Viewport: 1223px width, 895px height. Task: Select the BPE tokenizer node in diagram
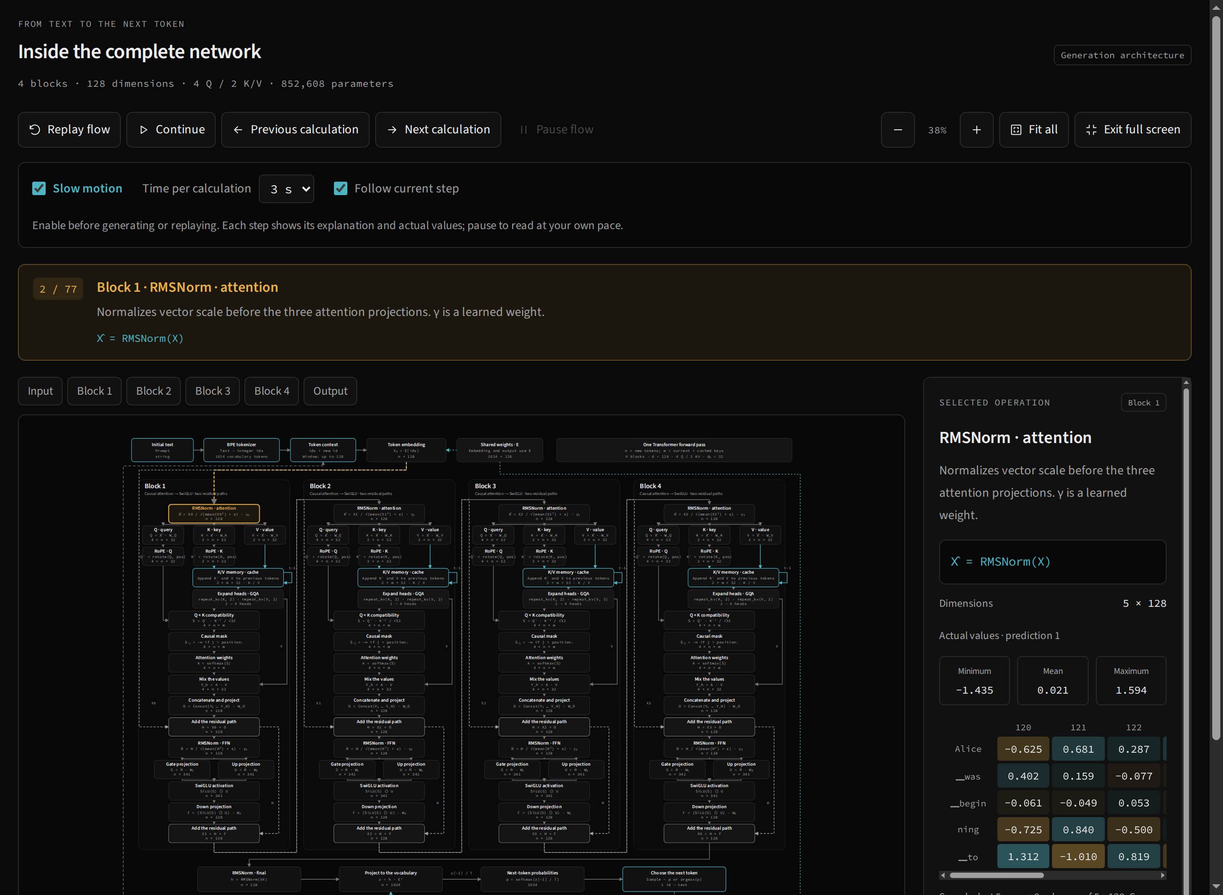[242, 450]
